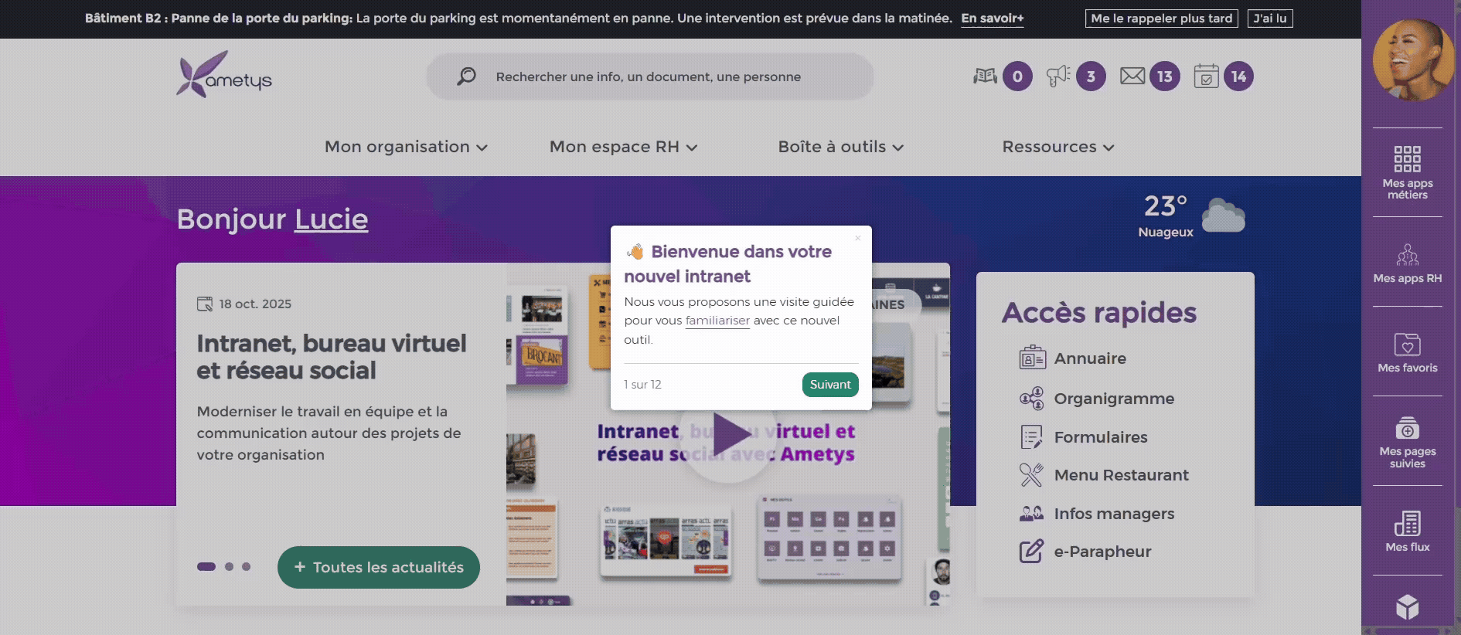Click the Toutes les actualités button
1461x635 pixels.
coord(379,568)
